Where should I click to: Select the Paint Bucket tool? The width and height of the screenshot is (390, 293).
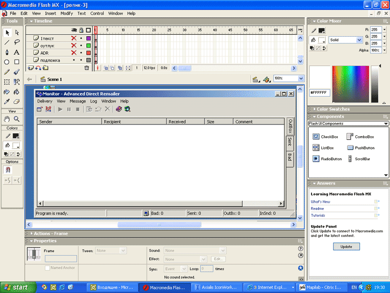click(17, 92)
